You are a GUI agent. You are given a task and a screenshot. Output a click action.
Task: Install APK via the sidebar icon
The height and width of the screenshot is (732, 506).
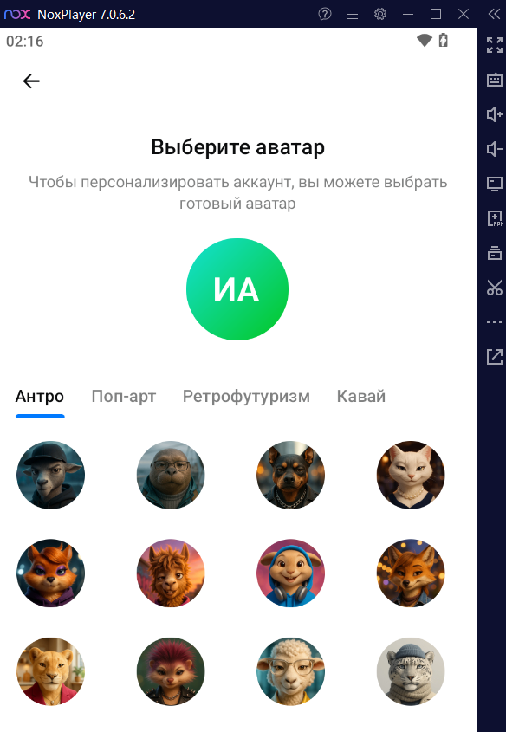tap(495, 218)
